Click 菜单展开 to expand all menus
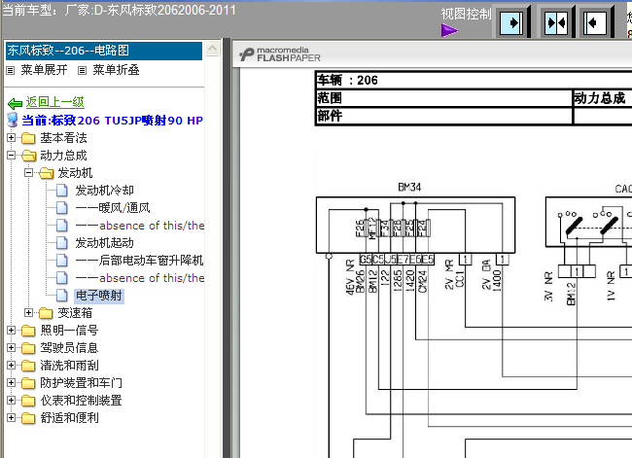Viewport: 632px width, 458px height. point(44,70)
